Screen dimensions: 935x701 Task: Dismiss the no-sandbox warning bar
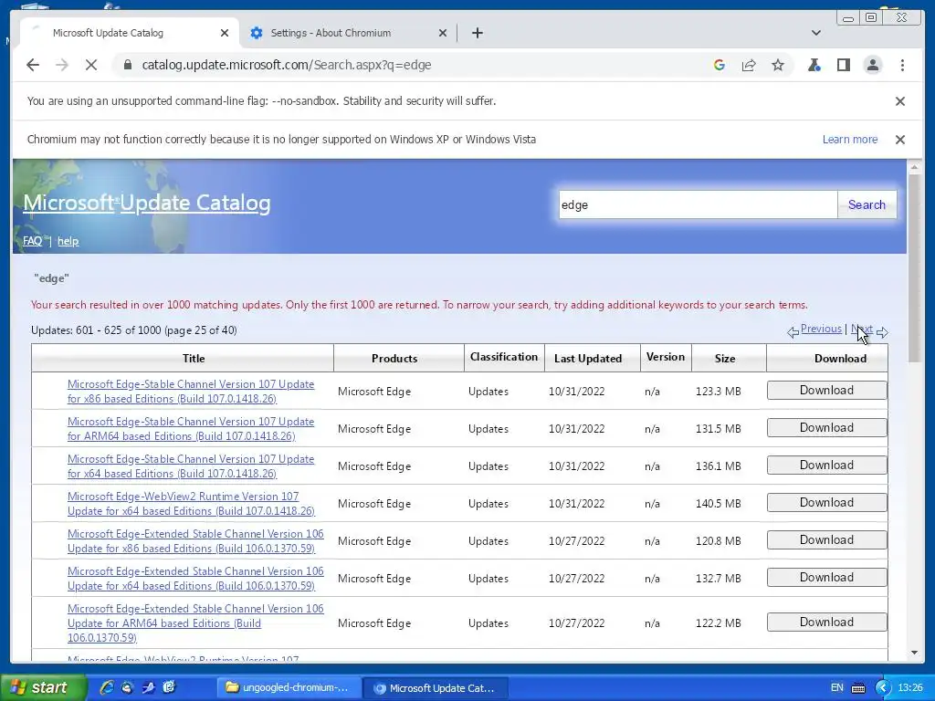(900, 101)
